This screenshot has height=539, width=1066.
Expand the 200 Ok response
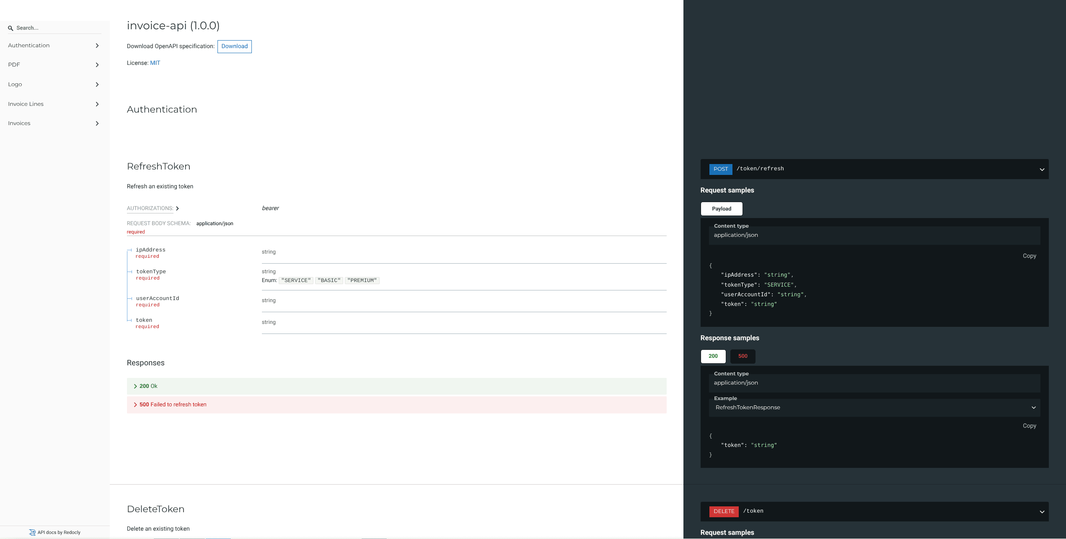click(396, 386)
